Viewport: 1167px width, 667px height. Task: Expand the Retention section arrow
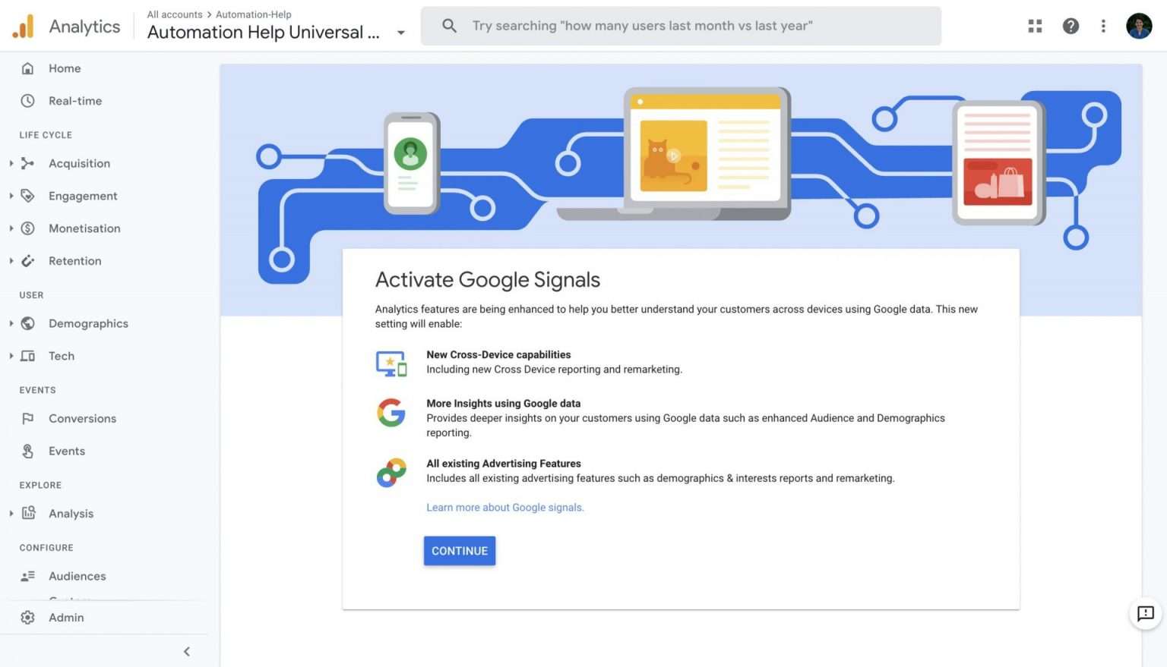[x=11, y=261]
